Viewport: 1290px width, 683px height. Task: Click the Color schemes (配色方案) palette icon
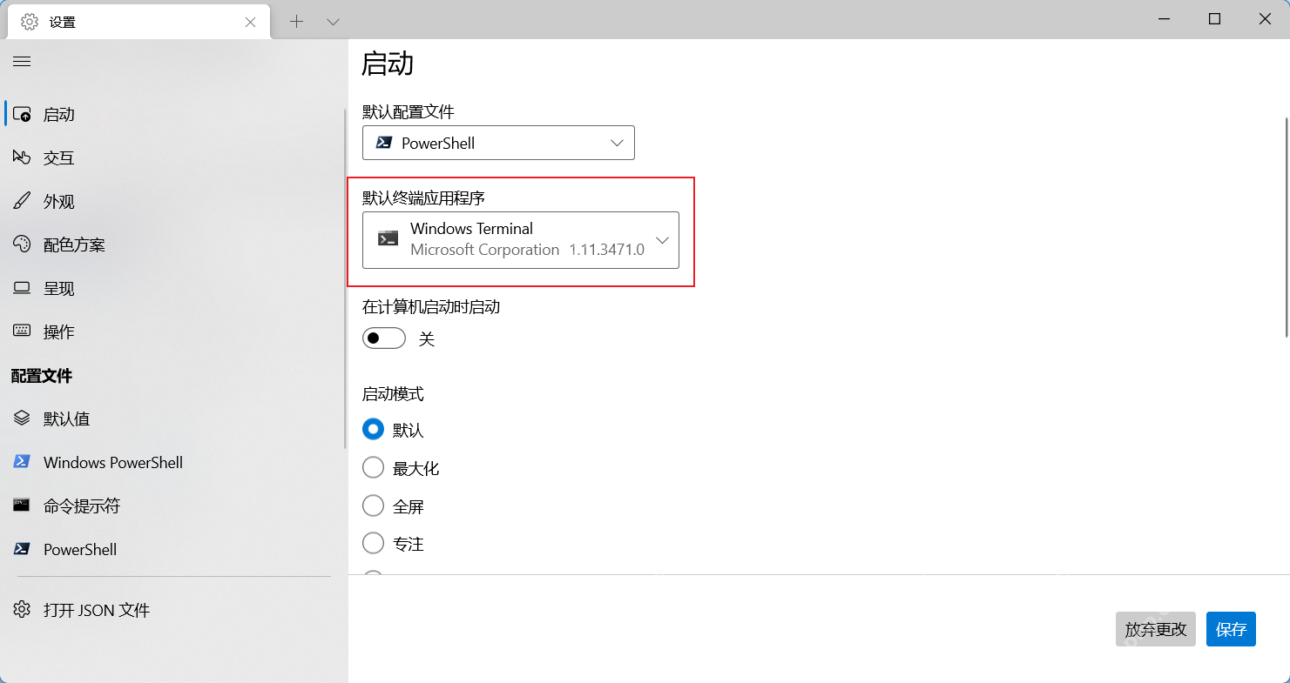click(22, 244)
